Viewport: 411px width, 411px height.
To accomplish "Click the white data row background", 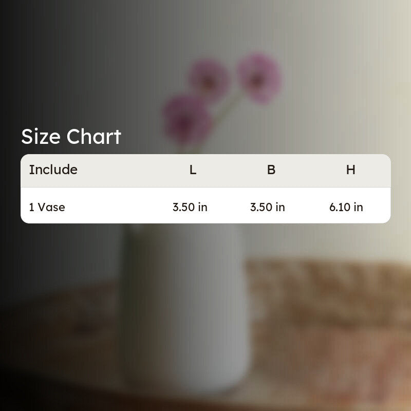I will (206, 206).
